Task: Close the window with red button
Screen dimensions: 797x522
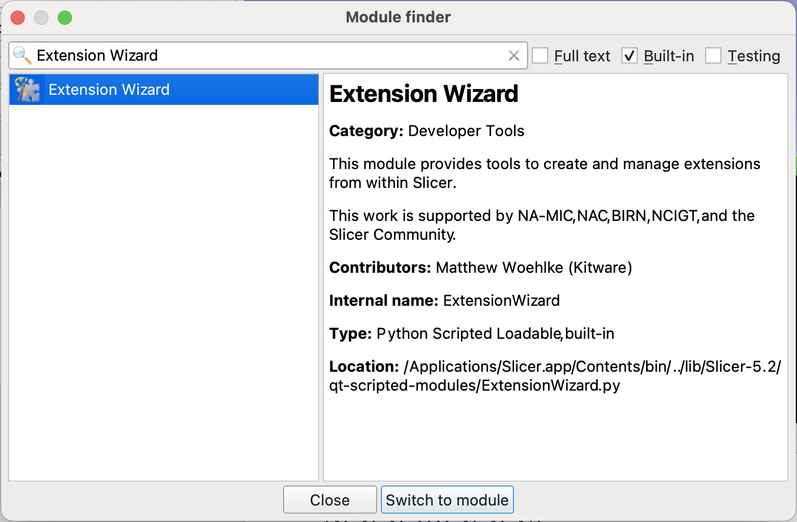Action: tap(18, 18)
